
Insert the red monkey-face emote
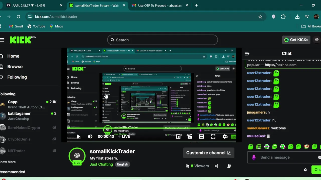306,147
